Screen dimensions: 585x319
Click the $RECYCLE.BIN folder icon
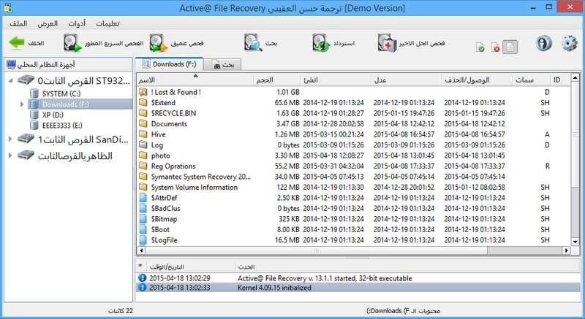(143, 113)
